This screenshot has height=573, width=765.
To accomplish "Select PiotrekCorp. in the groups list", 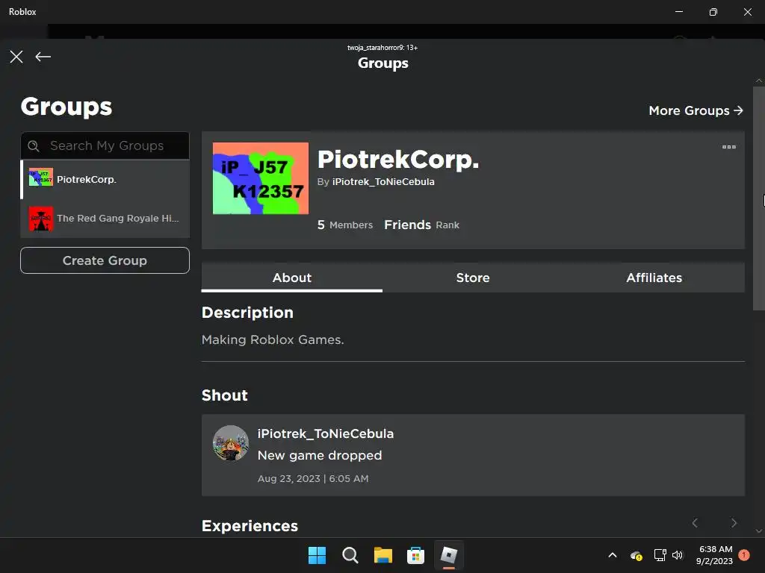I will (x=105, y=179).
